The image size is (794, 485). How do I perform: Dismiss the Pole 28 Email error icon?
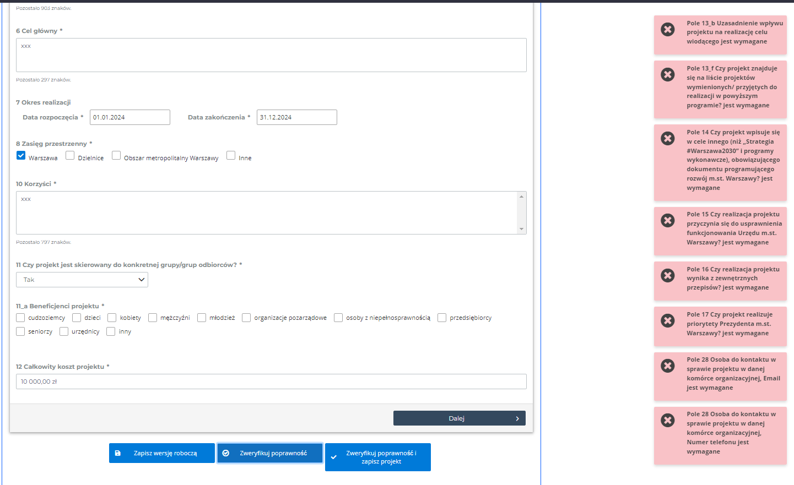[667, 366]
